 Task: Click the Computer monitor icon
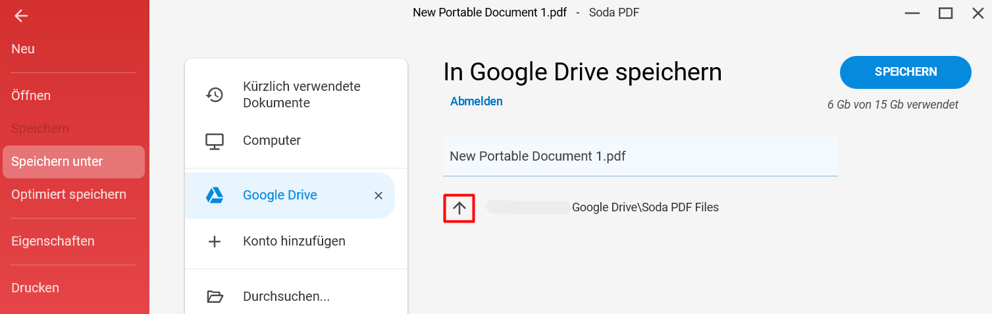point(215,141)
